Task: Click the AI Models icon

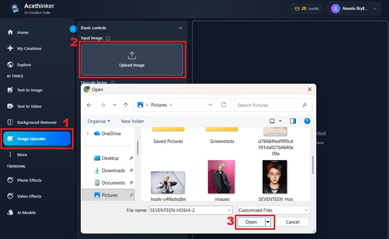Action: point(10,212)
